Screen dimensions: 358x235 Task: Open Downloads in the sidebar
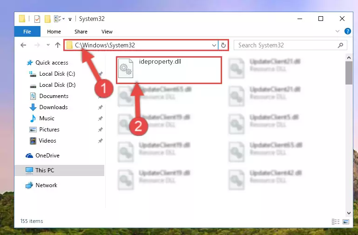click(54, 107)
